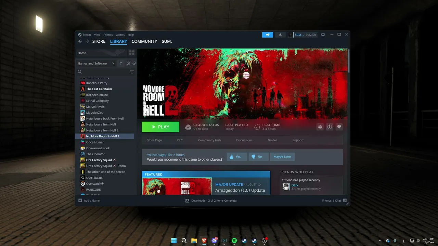
Task: Click the green PLAY button
Action: (160, 127)
